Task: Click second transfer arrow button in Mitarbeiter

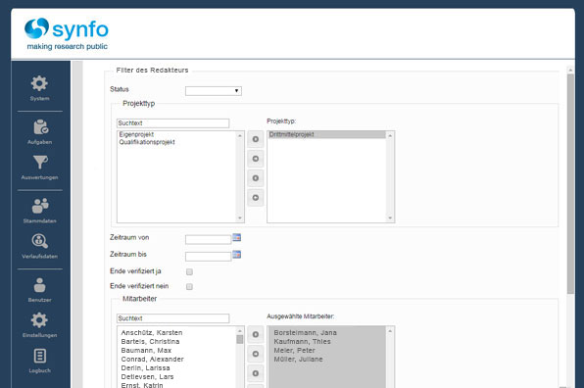Action: 256,354
